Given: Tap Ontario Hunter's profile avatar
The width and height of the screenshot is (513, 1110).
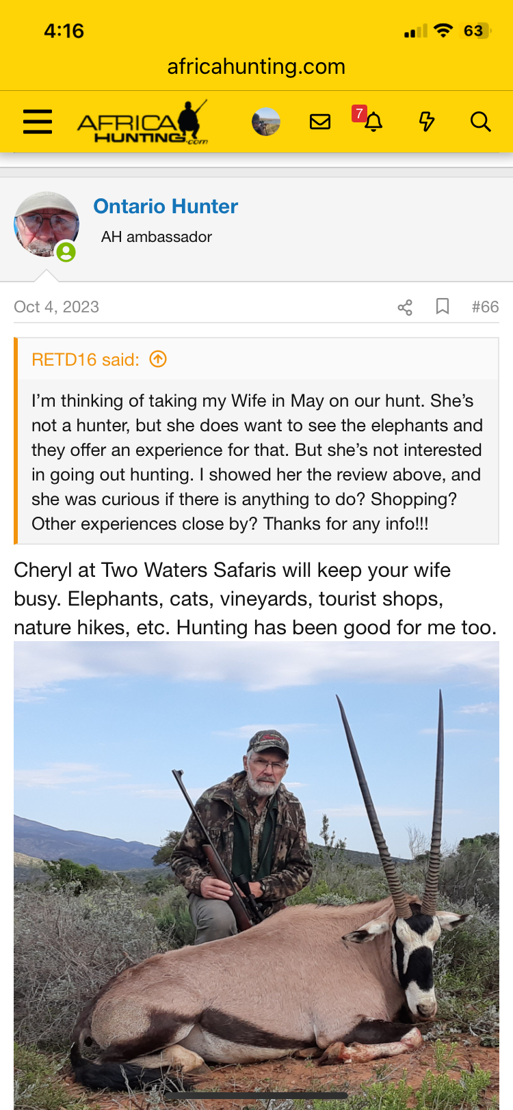Looking at the screenshot, I should click(46, 224).
